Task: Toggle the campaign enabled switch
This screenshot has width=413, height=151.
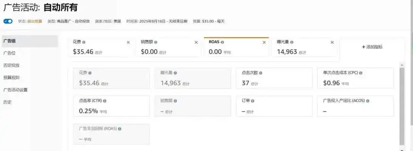Action: 8,21
